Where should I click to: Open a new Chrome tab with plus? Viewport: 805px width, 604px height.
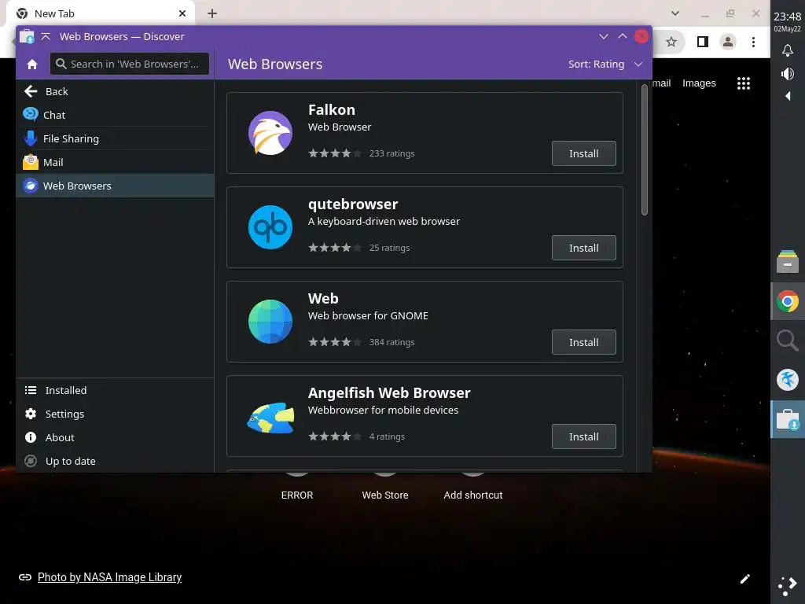[212, 14]
